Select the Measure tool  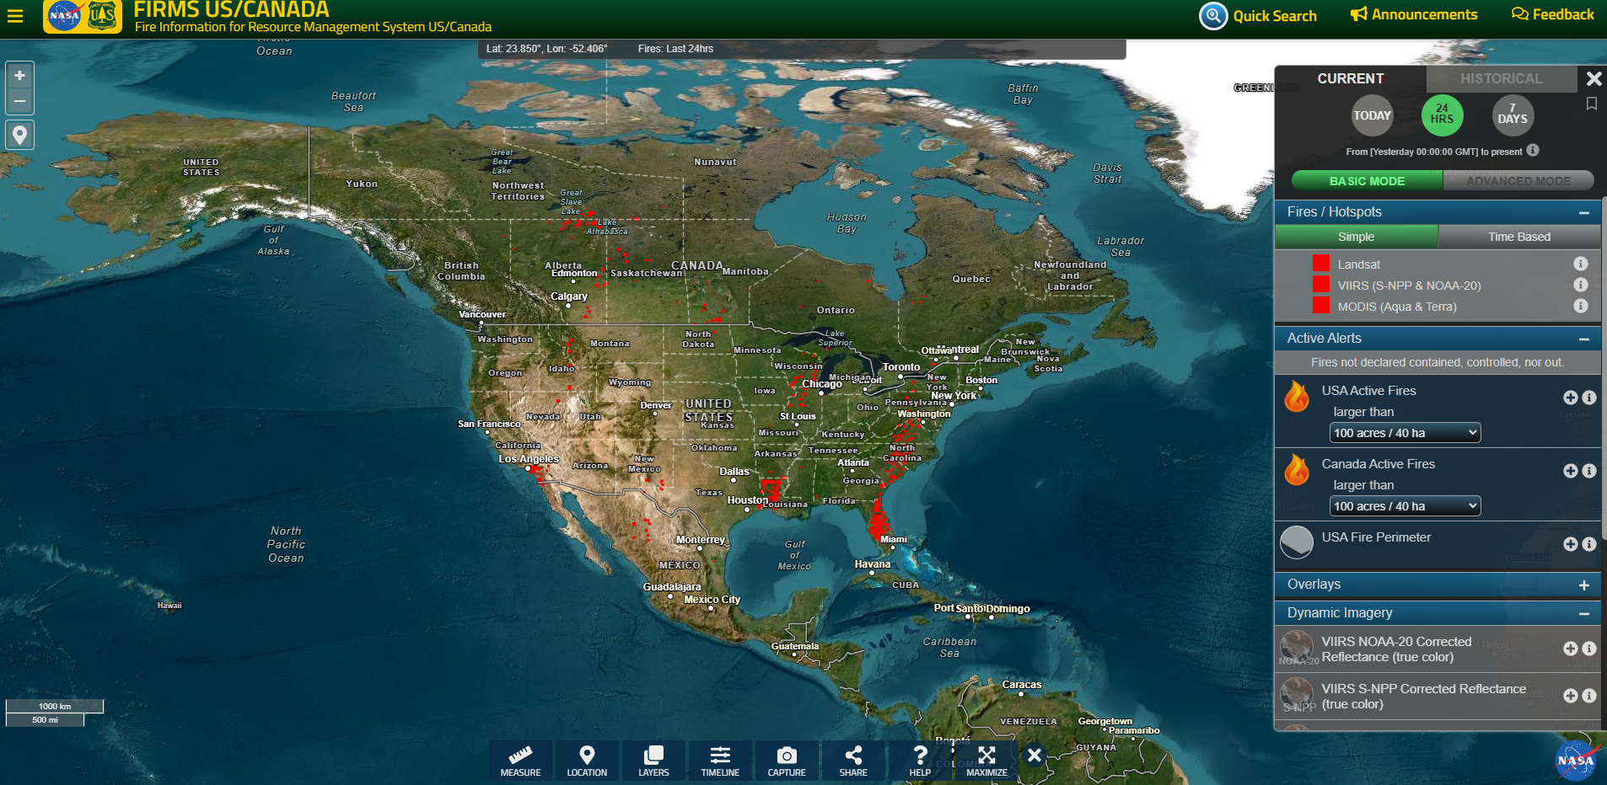tap(520, 761)
